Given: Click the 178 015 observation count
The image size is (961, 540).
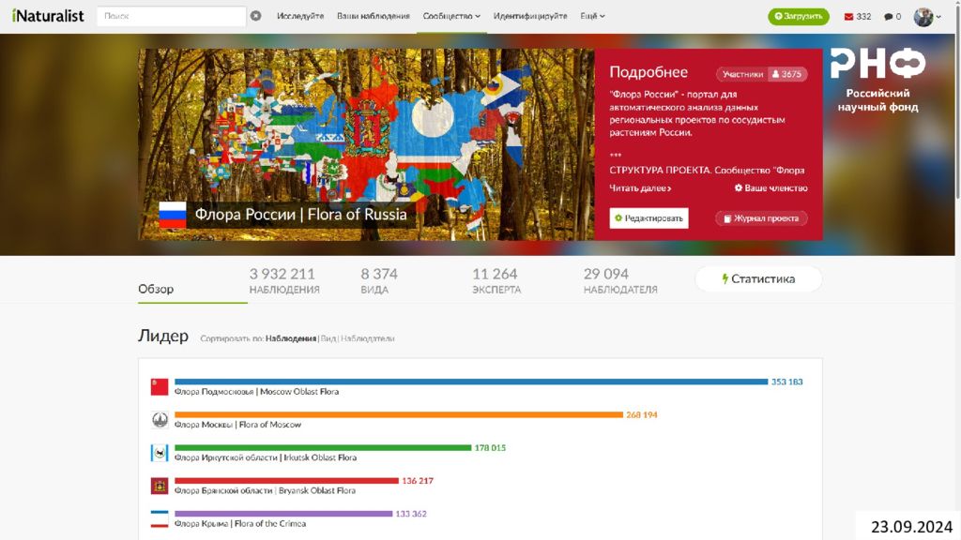Looking at the screenshot, I should (x=490, y=448).
